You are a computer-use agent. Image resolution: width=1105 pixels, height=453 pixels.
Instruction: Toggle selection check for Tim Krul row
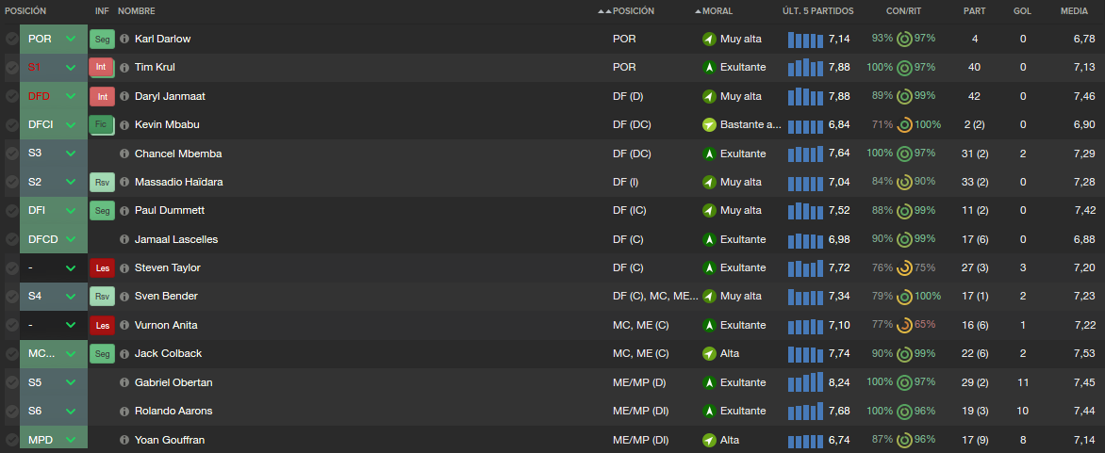(x=11, y=68)
